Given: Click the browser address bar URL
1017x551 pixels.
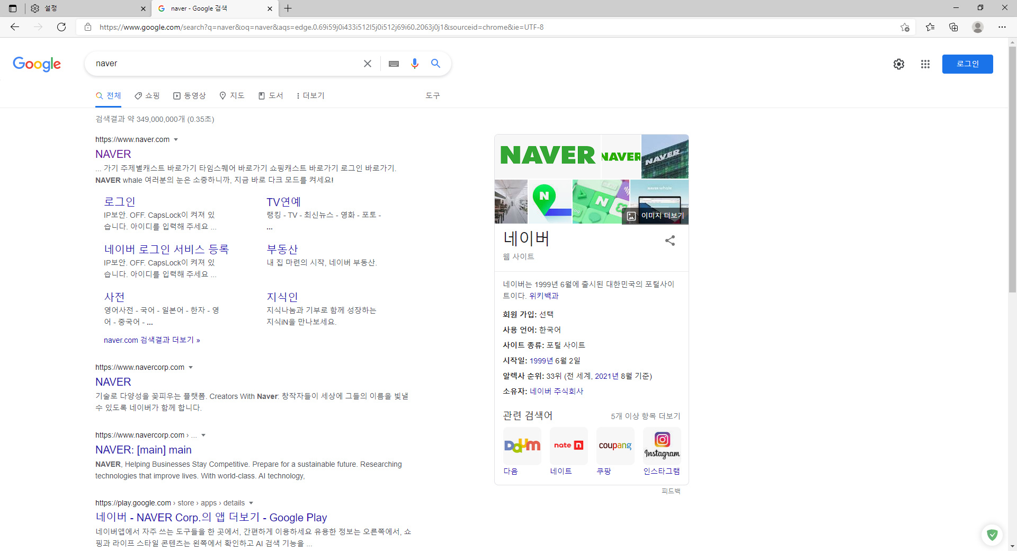Looking at the screenshot, I should [322, 27].
